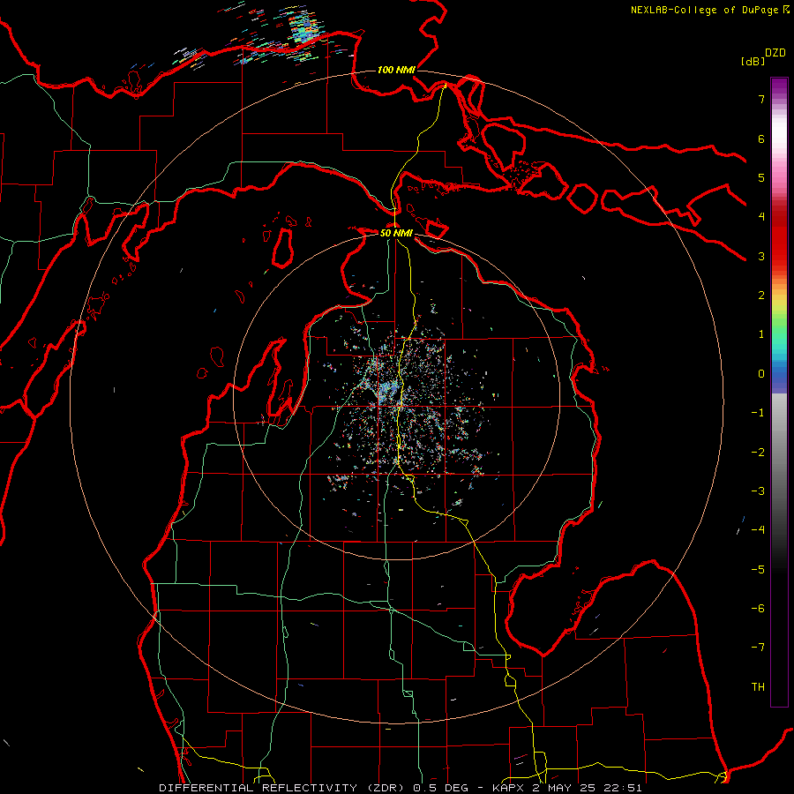Click the 3 tick label on the scale
This screenshot has width=794, height=794.
pyautogui.click(x=761, y=256)
